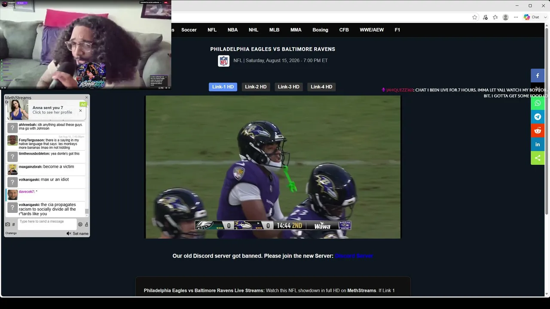Viewport: 550px width, 309px height.
Task: Add this page to browser favorites
Action: pyautogui.click(x=474, y=17)
